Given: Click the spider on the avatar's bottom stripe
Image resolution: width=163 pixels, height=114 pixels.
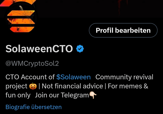Looking at the screenshot, I should pos(18,29).
